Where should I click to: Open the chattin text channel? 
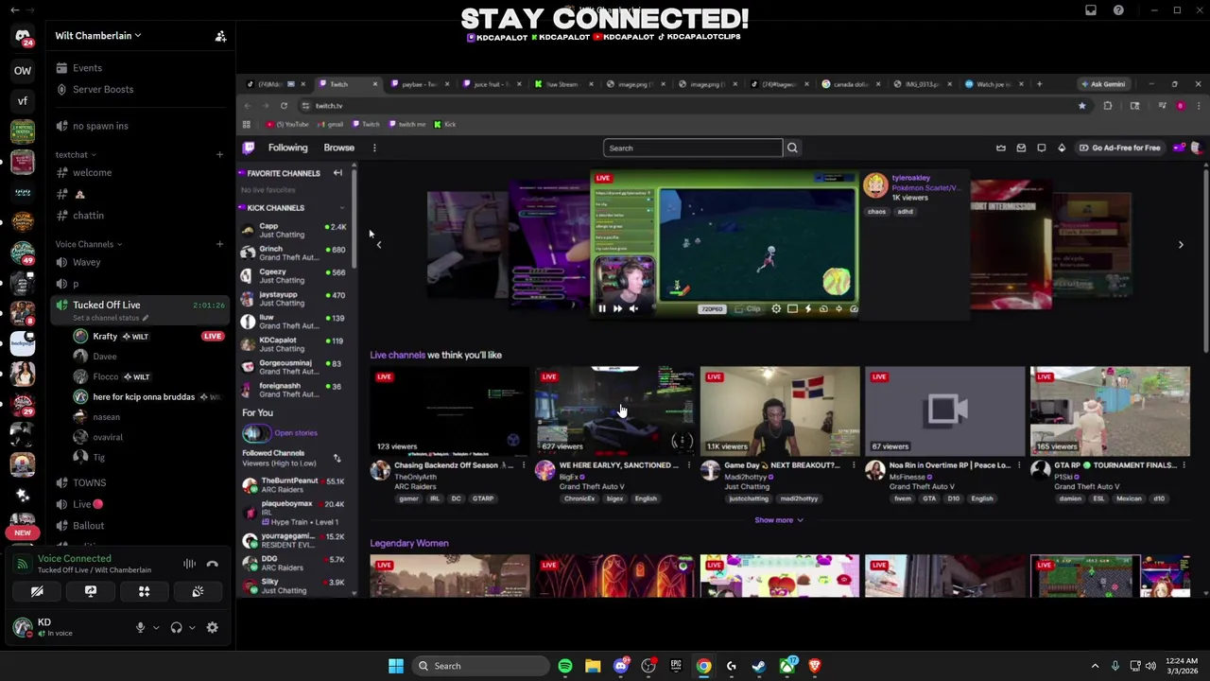88,216
